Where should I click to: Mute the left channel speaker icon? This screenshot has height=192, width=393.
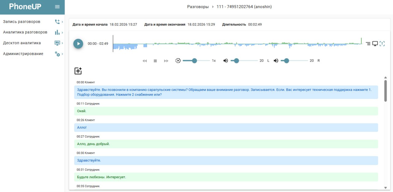point(226,61)
